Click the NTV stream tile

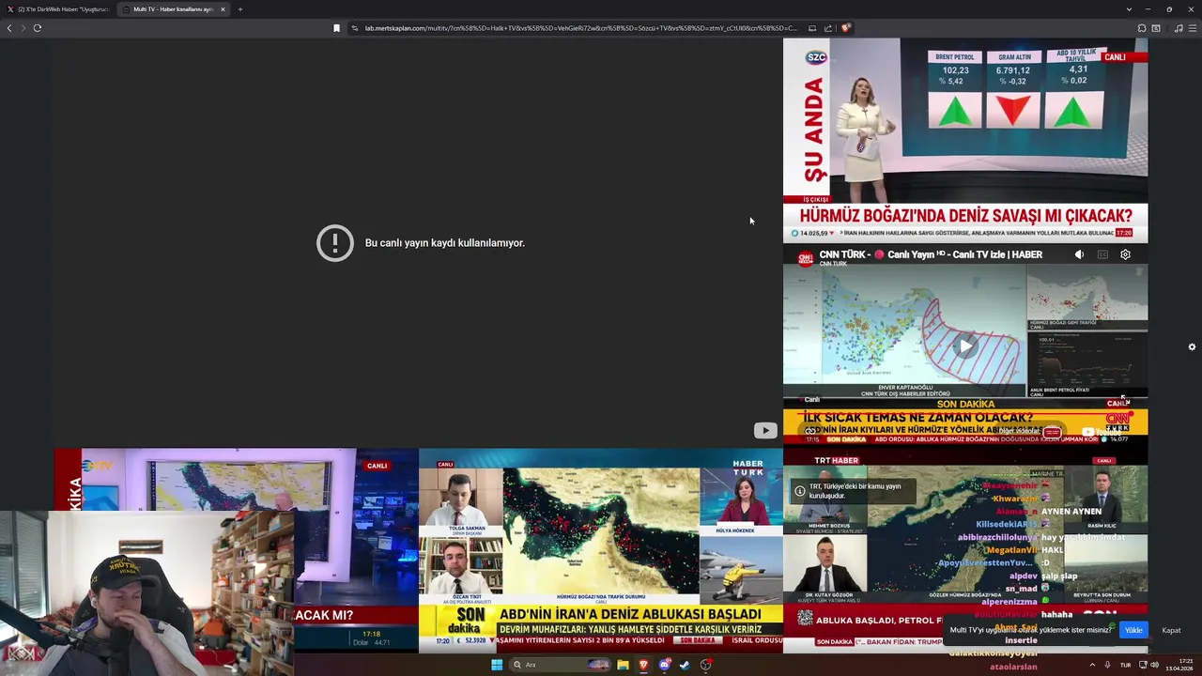pos(236,479)
